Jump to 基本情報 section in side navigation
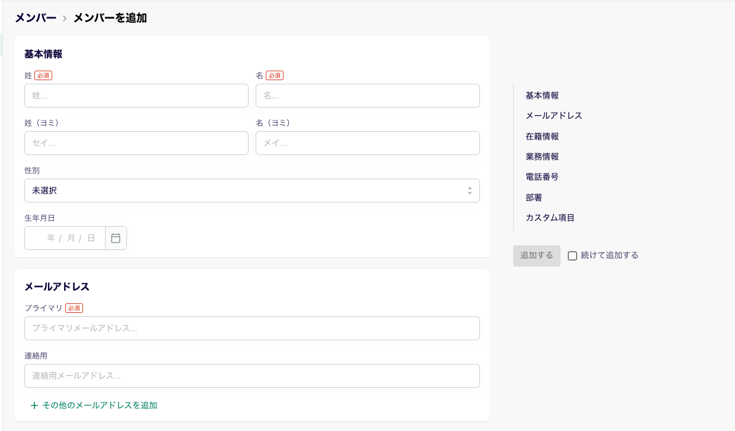The width and height of the screenshot is (735, 431). (x=542, y=96)
